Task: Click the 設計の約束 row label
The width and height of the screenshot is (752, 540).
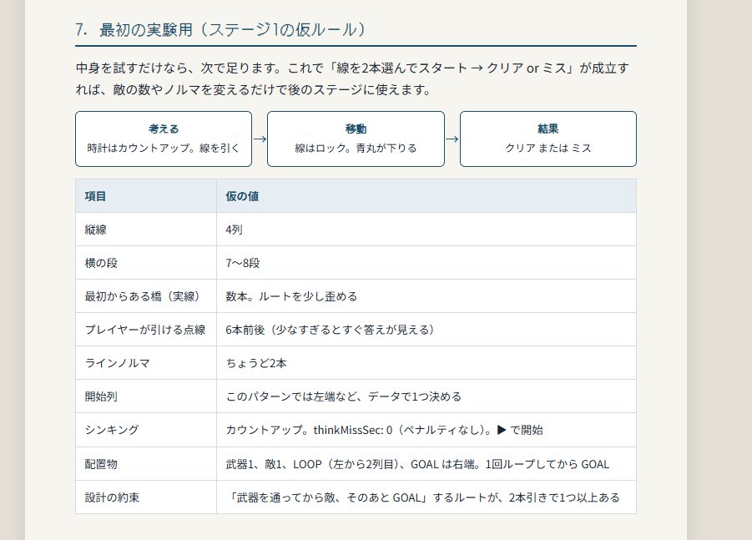Action: [x=112, y=497]
